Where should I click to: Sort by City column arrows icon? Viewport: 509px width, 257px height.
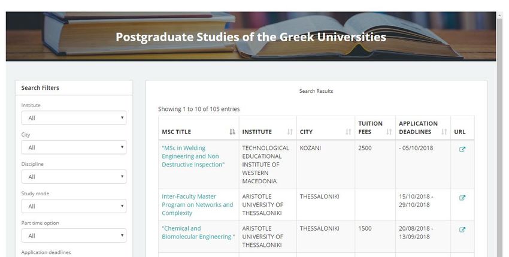pyautogui.click(x=349, y=132)
